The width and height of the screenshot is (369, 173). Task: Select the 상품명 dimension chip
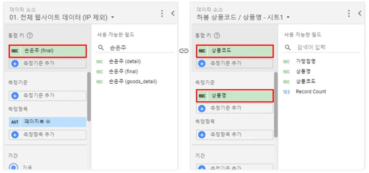point(235,96)
